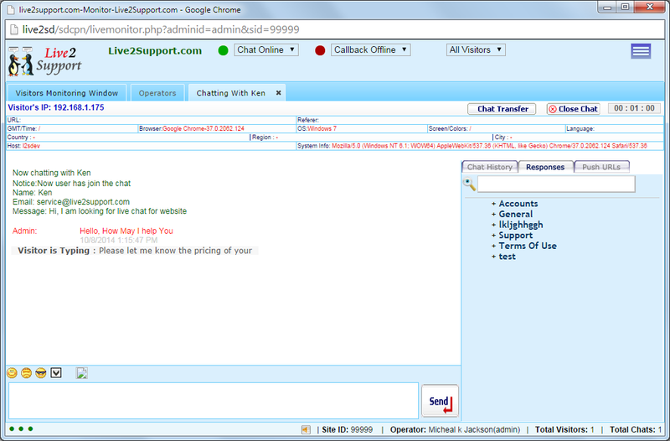Click the Chat Transfer button

pyautogui.click(x=502, y=109)
